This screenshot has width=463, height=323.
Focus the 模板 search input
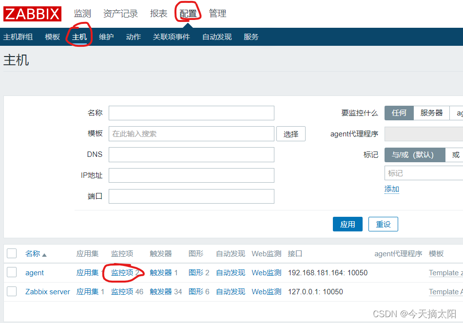pos(192,134)
